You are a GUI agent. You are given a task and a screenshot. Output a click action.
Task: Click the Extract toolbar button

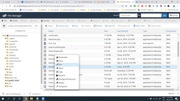click(158, 20)
